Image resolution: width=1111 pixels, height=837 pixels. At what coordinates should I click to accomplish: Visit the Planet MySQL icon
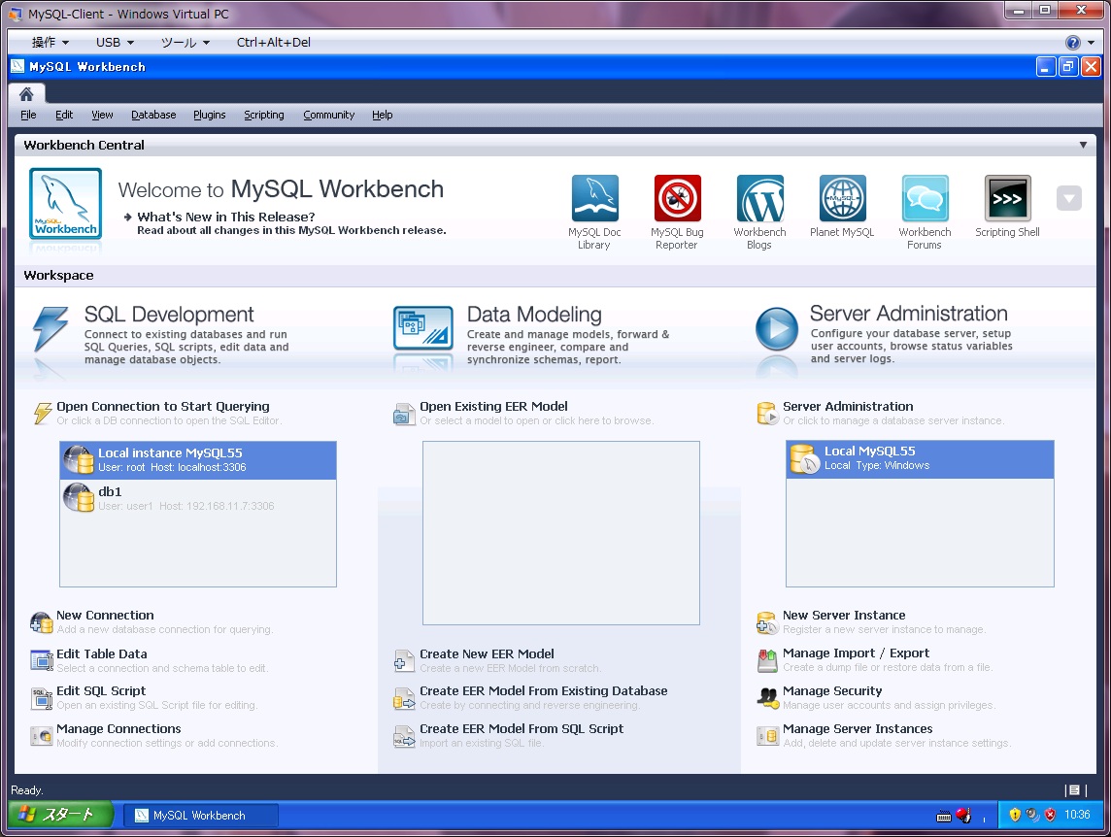tap(842, 198)
